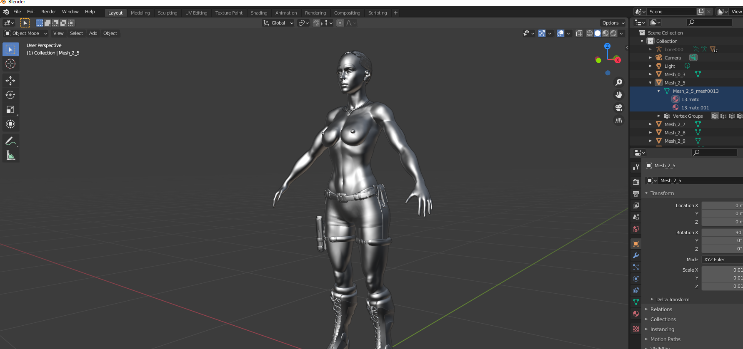Switch to the Sculpting workspace tab
Image resolution: width=743 pixels, height=349 pixels.
pyautogui.click(x=168, y=13)
